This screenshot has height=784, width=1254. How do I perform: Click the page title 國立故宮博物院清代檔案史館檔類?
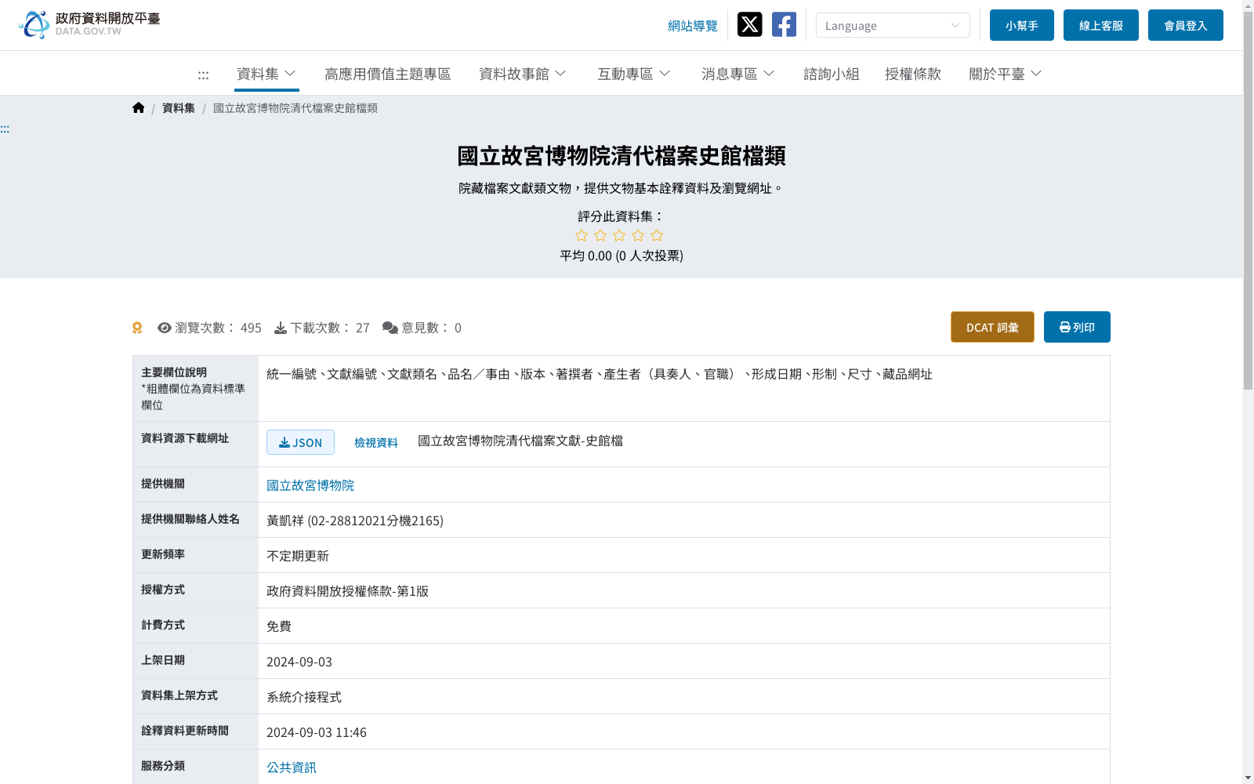(x=622, y=156)
